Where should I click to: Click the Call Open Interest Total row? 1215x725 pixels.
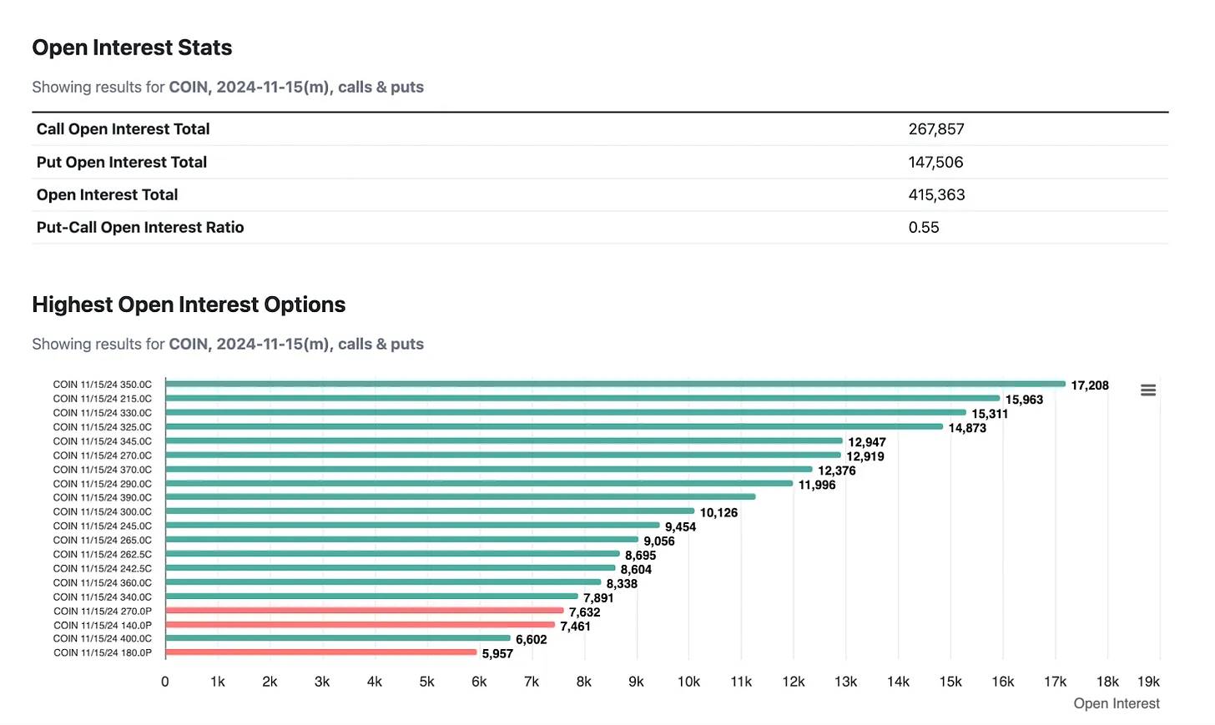tap(124, 129)
